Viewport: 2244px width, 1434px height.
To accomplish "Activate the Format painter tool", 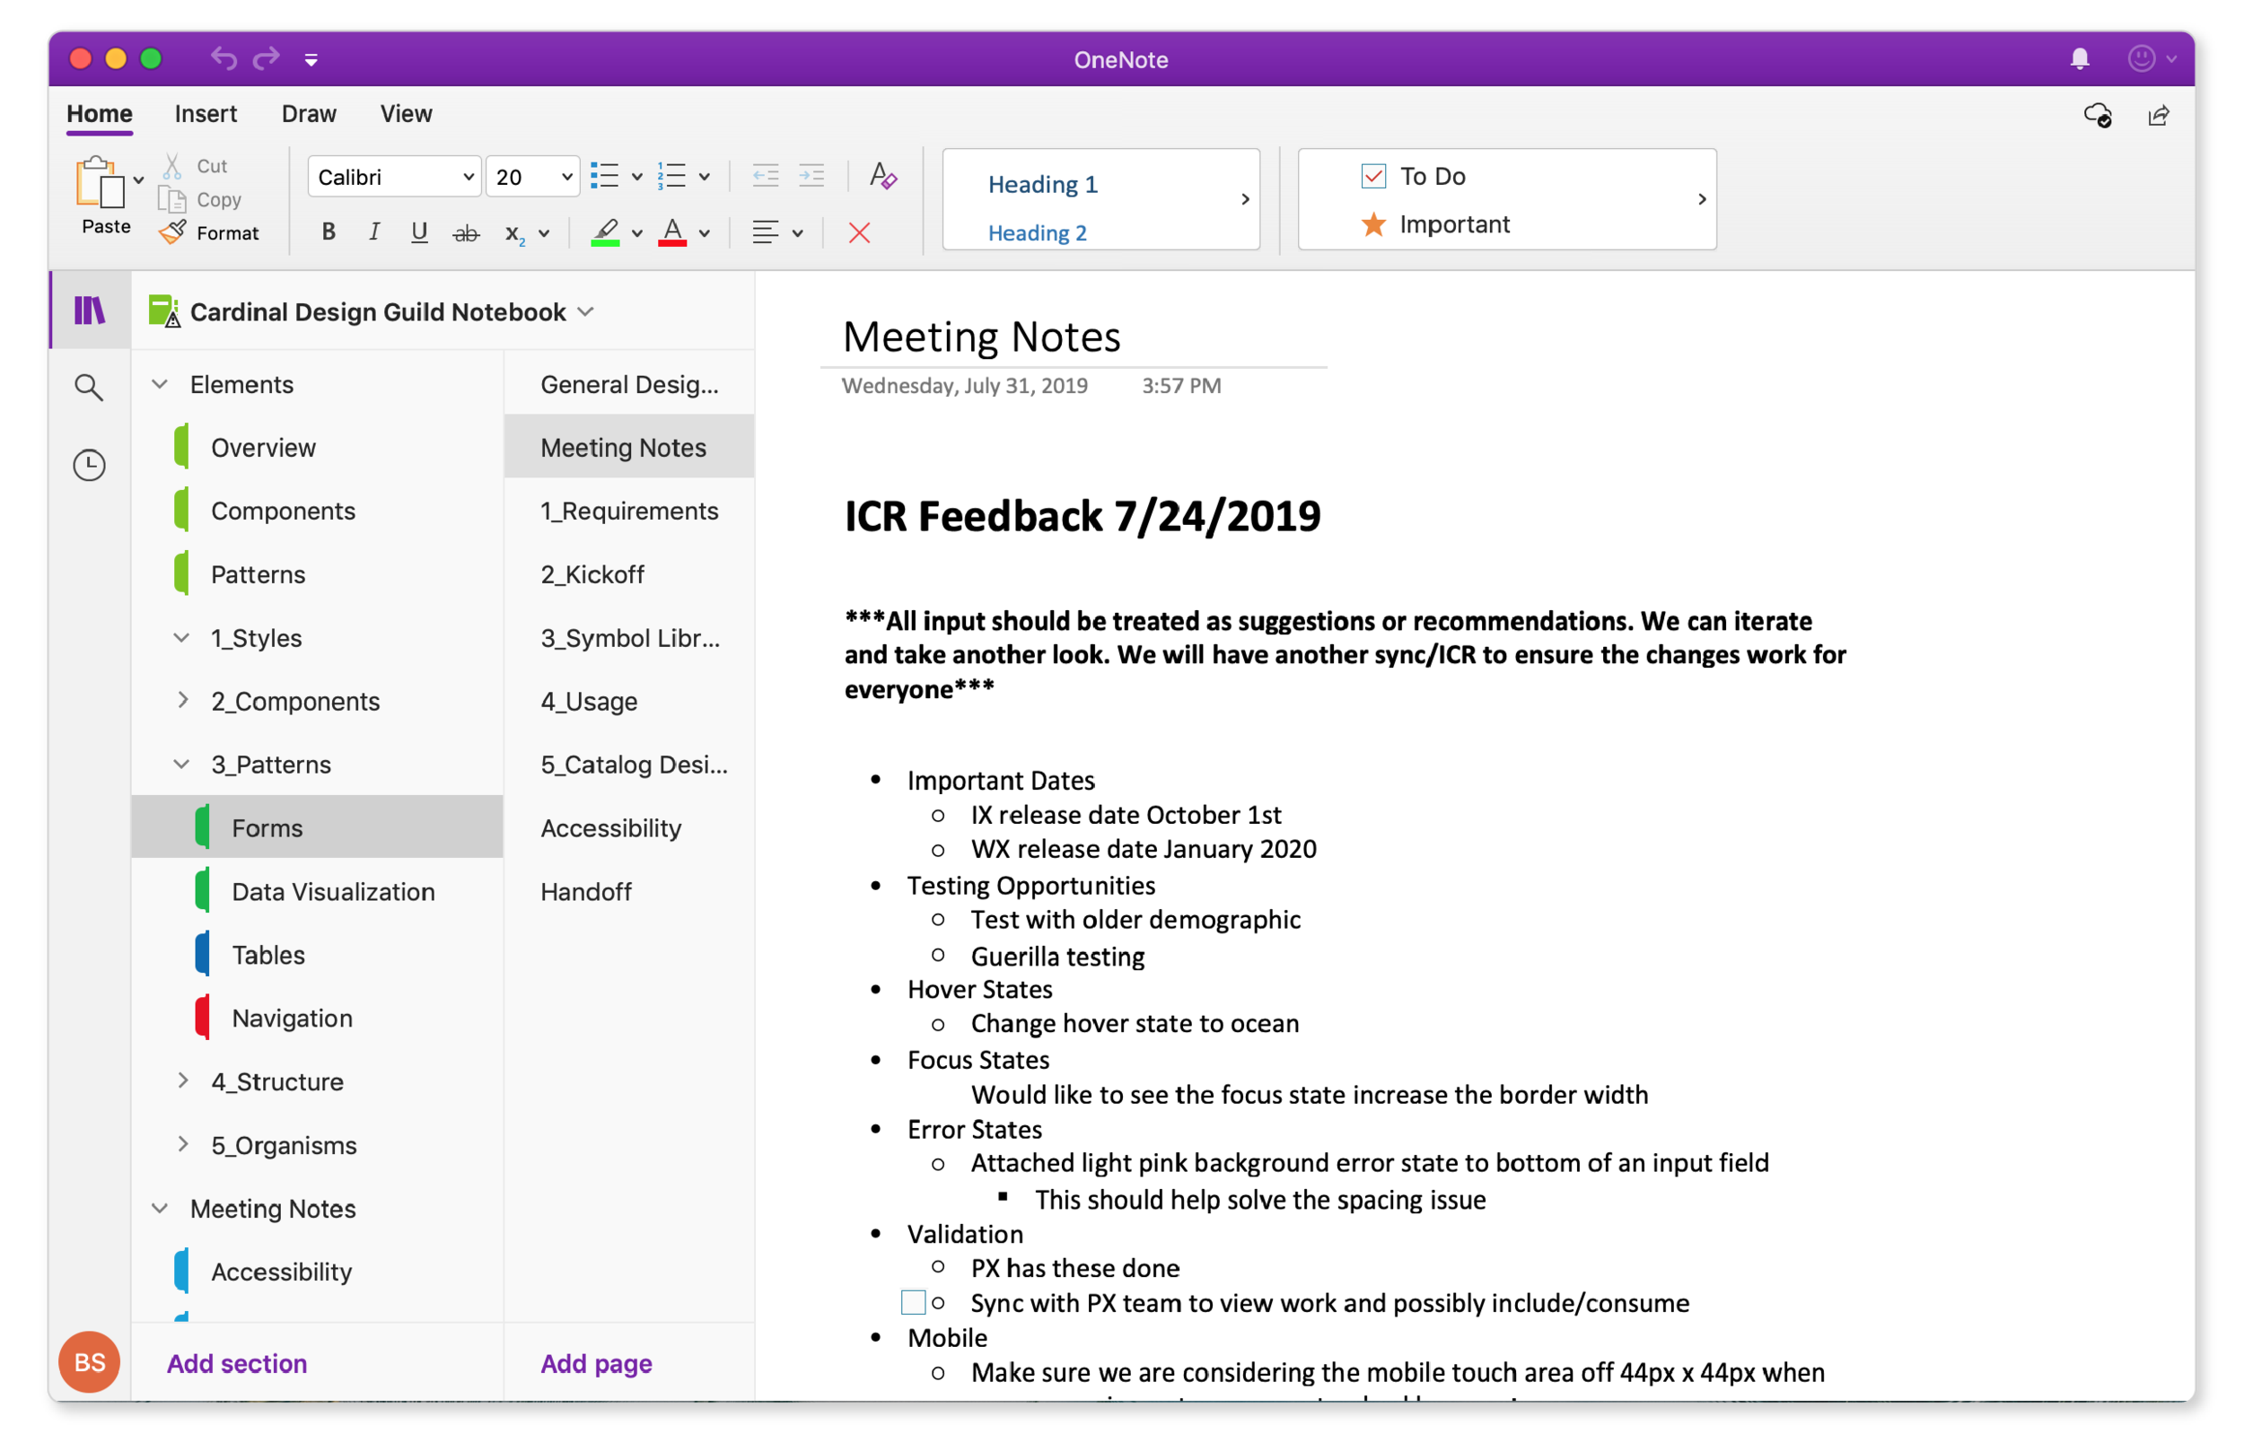I will [x=172, y=232].
